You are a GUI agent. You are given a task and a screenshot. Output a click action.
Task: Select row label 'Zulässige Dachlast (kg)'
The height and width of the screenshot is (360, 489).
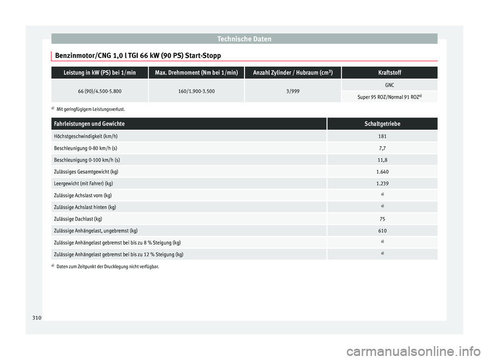point(78,219)
